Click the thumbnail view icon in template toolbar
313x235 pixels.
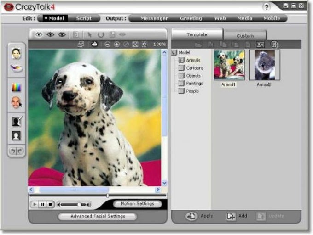coord(260,45)
